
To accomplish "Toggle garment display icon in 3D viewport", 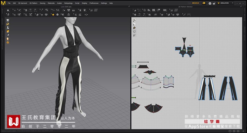I will (8, 20).
